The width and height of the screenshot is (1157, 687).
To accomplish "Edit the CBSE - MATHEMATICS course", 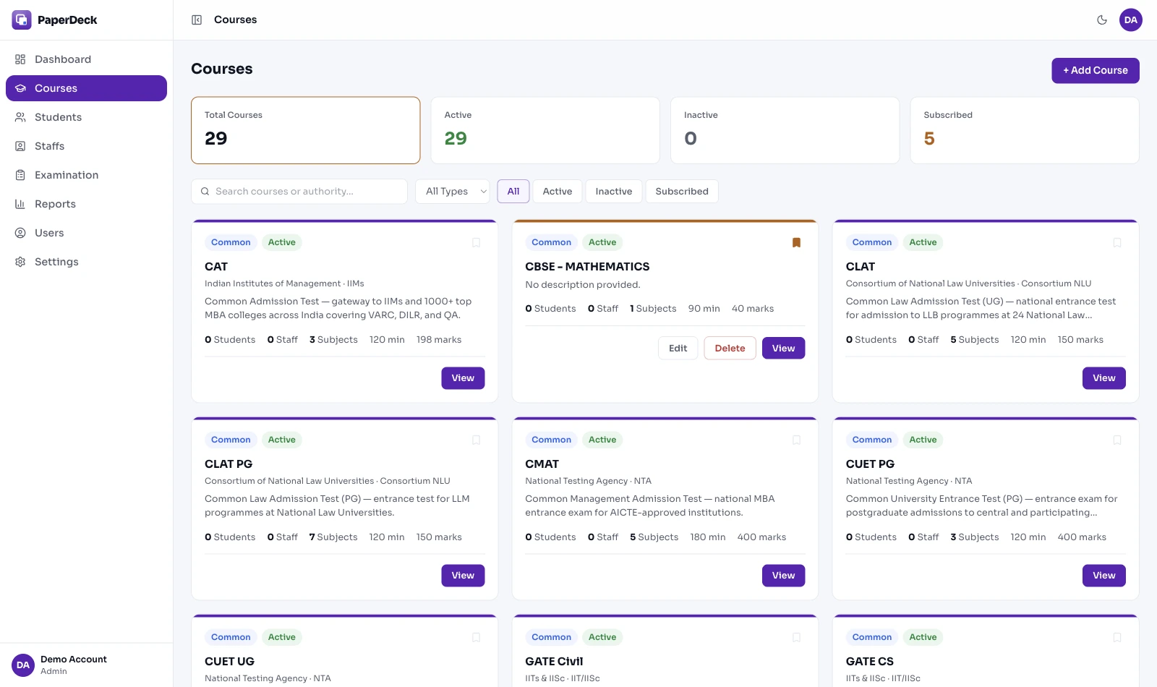I will coord(678,349).
